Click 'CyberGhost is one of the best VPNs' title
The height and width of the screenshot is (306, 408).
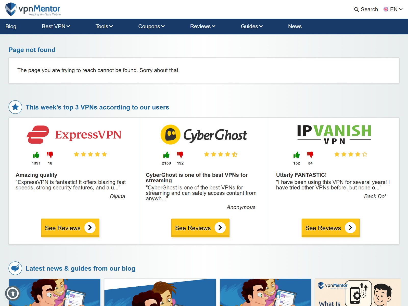click(197, 178)
